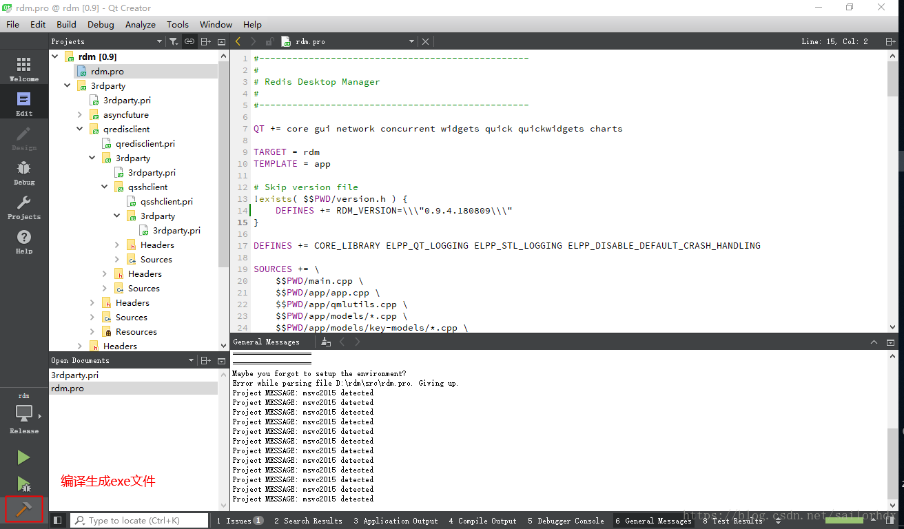Viewport: 904px width, 529px height.
Task: Close the Open Documents panel
Action: tap(221, 360)
